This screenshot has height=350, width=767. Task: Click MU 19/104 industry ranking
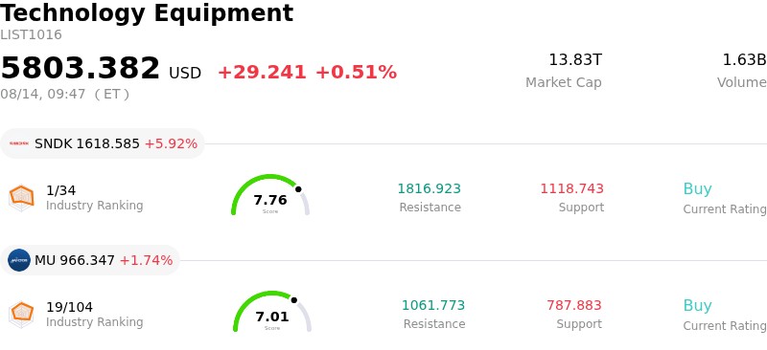click(x=69, y=307)
